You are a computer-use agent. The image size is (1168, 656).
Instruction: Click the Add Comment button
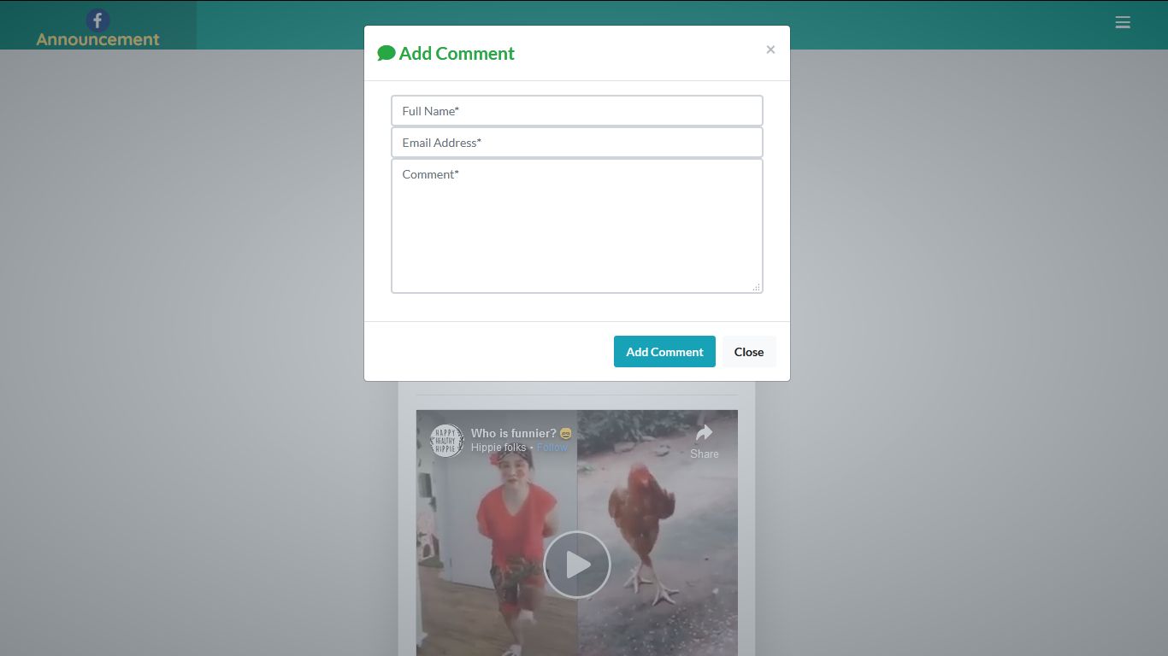pos(664,351)
